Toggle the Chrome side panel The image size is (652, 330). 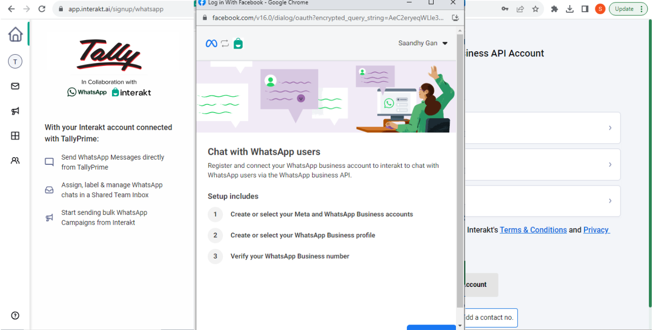click(x=585, y=9)
